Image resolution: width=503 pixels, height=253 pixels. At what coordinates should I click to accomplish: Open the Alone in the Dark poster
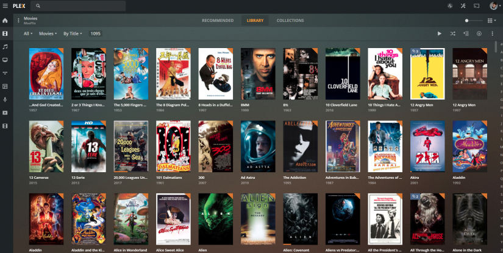(469, 219)
